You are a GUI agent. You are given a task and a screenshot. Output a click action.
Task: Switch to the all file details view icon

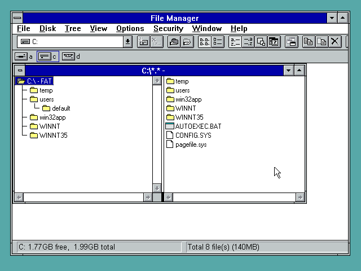218,42
